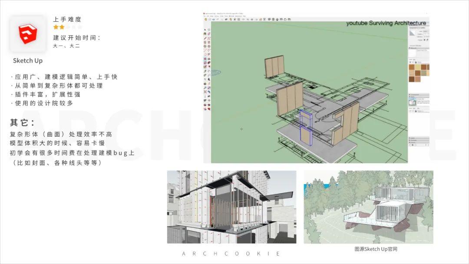Click the second difficulty star rating
Viewport: 469px width, 264px height.
[x=63, y=27]
